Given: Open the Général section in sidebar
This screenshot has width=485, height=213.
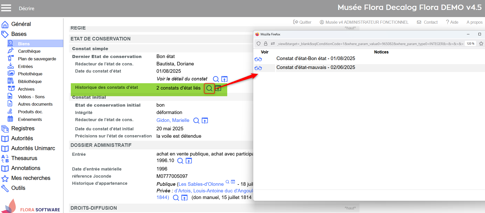Looking at the screenshot, I should (x=21, y=24).
